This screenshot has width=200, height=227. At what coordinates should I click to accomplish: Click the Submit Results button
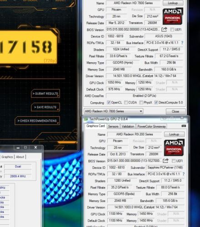coord(45,94)
